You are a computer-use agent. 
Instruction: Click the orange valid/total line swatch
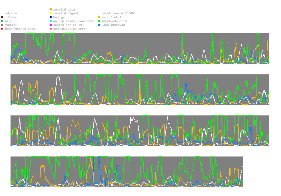pyautogui.click(x=99, y=17)
